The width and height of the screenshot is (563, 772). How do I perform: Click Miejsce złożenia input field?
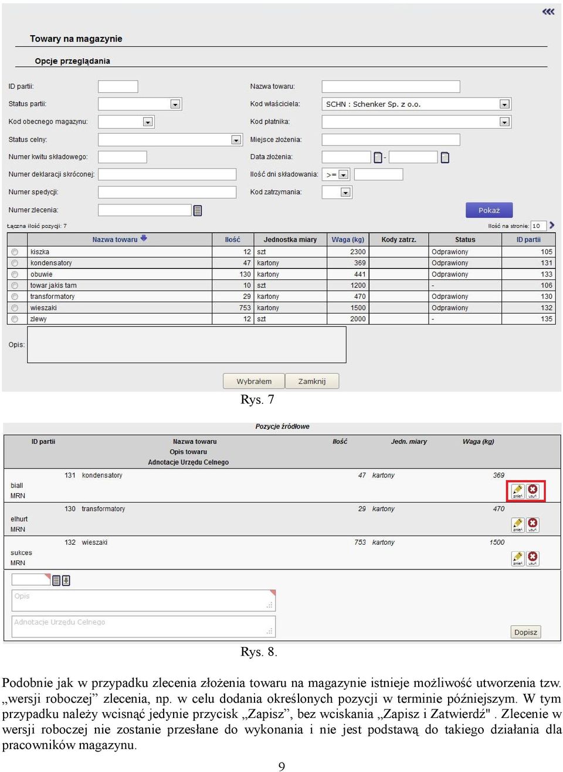coord(391,140)
